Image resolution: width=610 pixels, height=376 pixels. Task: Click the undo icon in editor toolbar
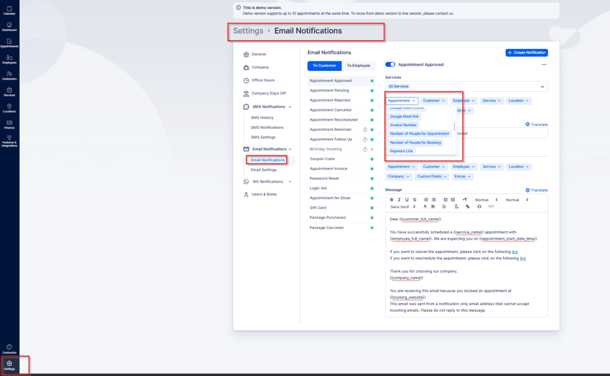(x=480, y=206)
